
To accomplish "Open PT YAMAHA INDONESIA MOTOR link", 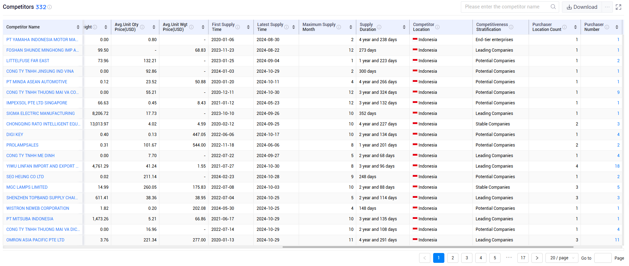I will pos(42,40).
